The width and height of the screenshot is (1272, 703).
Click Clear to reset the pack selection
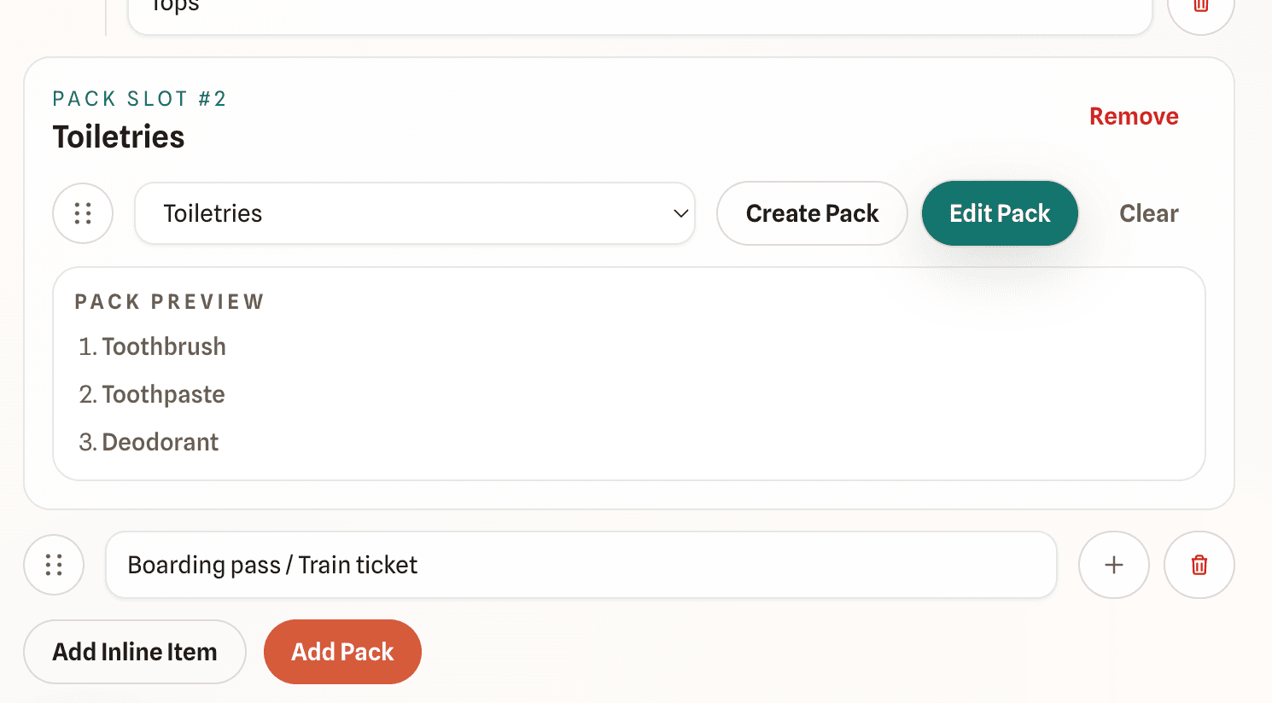1148,213
